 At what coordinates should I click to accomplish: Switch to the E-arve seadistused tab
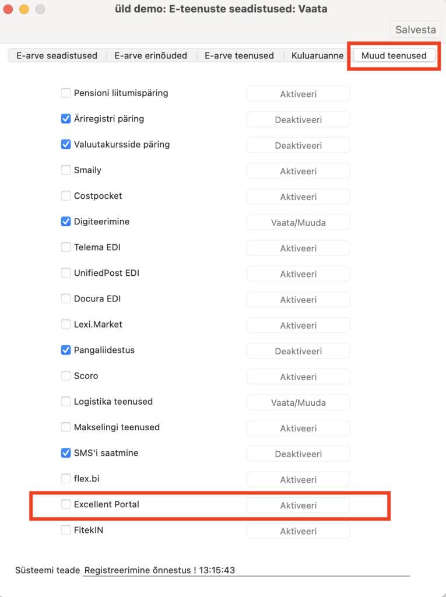(57, 56)
